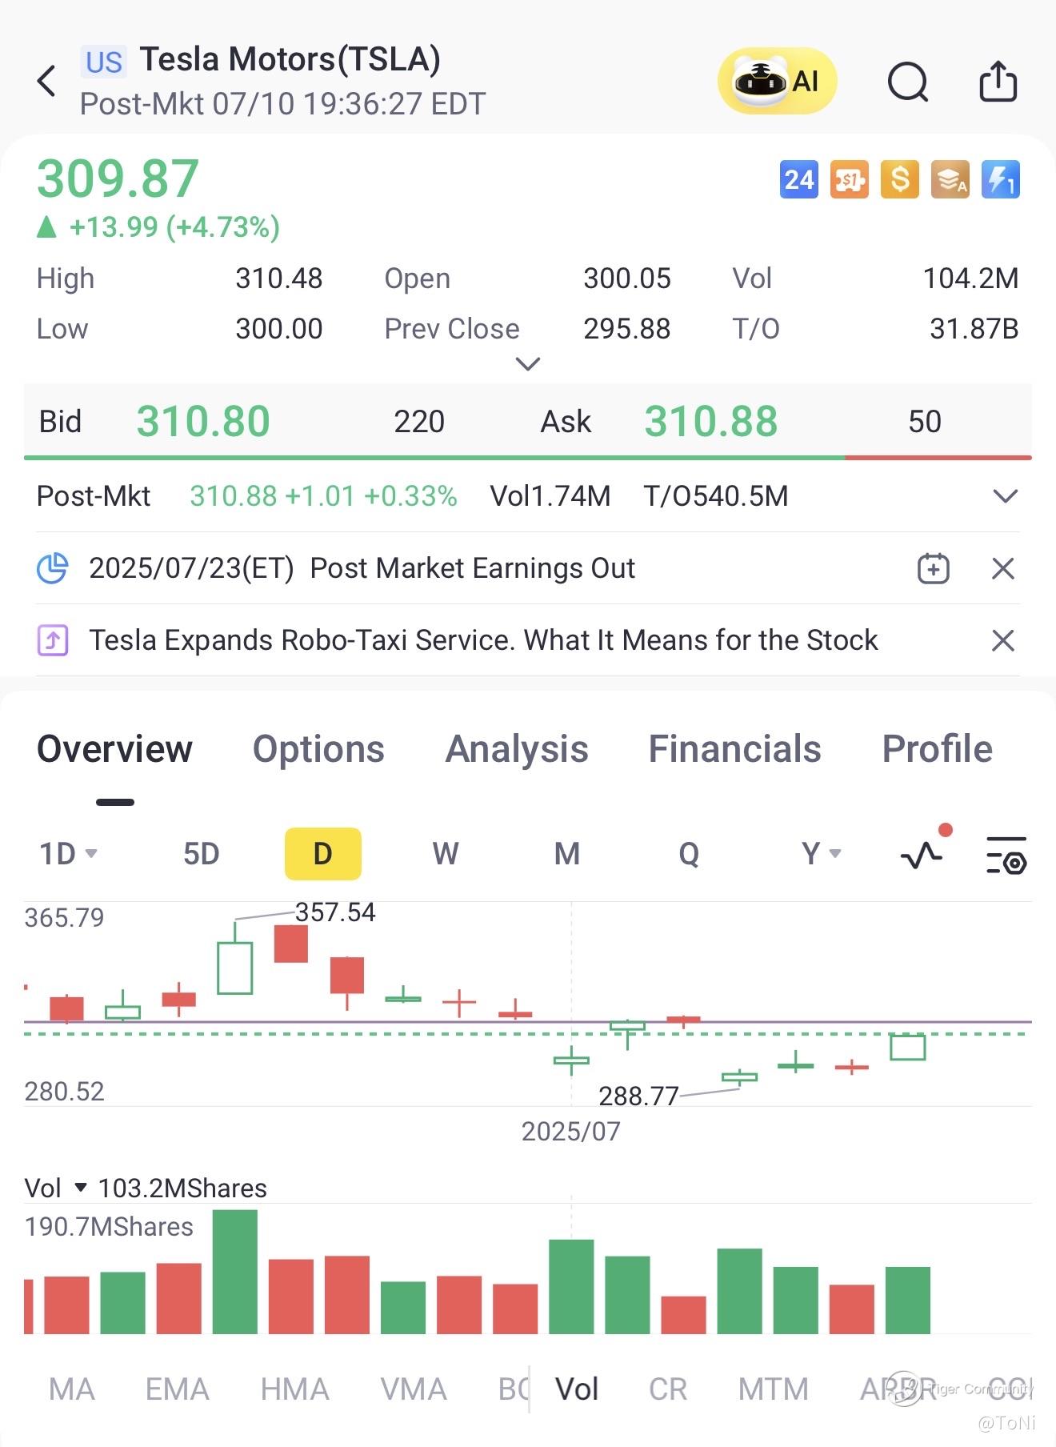
Task: Expand the Post-Mkt details row
Action: [x=1005, y=496]
